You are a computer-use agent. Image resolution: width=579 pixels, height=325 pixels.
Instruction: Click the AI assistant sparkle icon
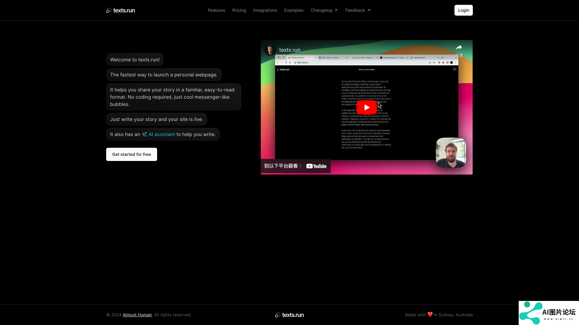144,134
